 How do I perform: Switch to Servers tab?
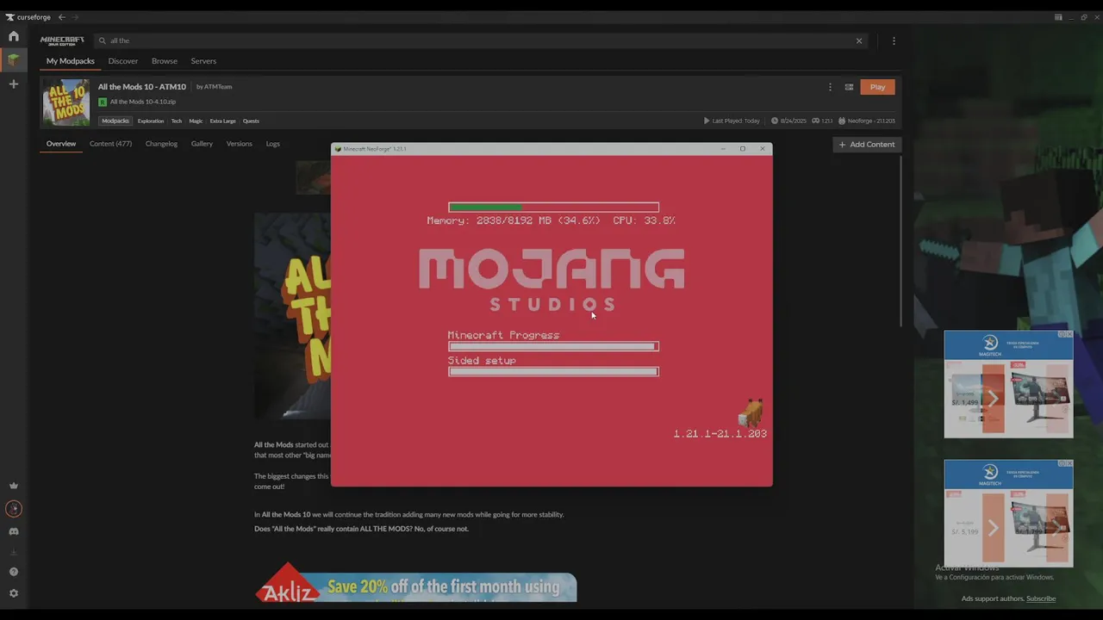[203, 61]
